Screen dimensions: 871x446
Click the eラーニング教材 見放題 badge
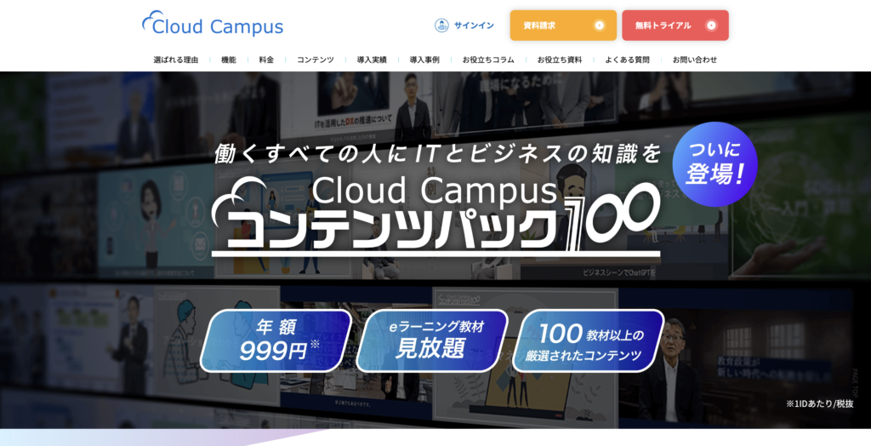tap(431, 340)
